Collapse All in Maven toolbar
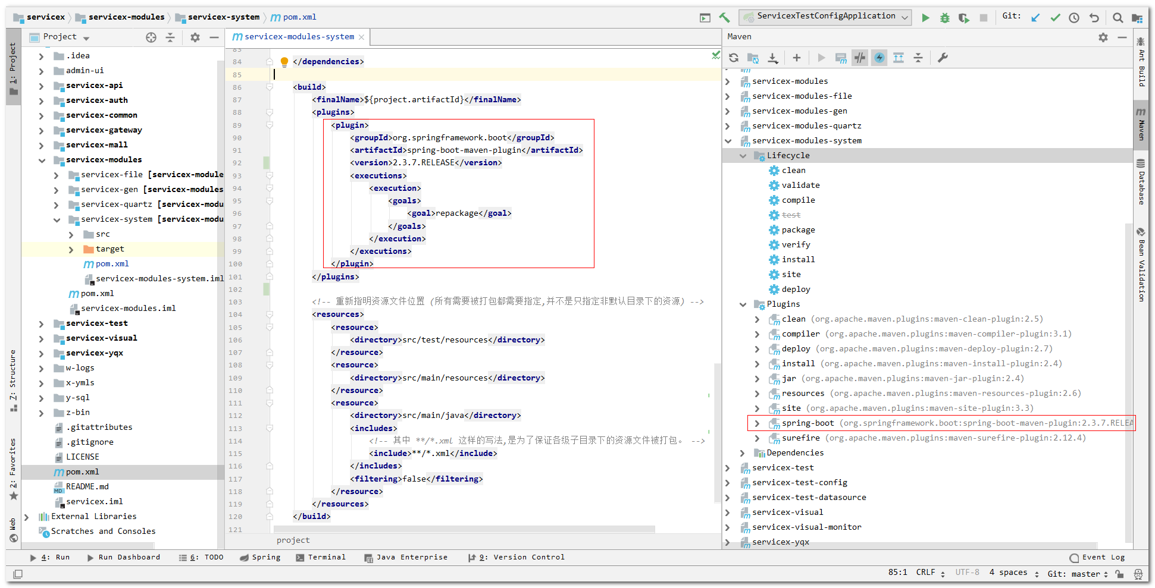 click(918, 58)
